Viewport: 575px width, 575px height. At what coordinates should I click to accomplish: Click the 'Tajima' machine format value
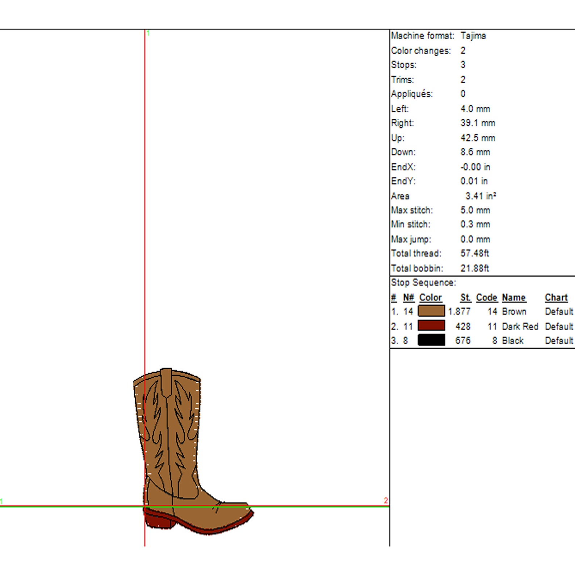473,36
